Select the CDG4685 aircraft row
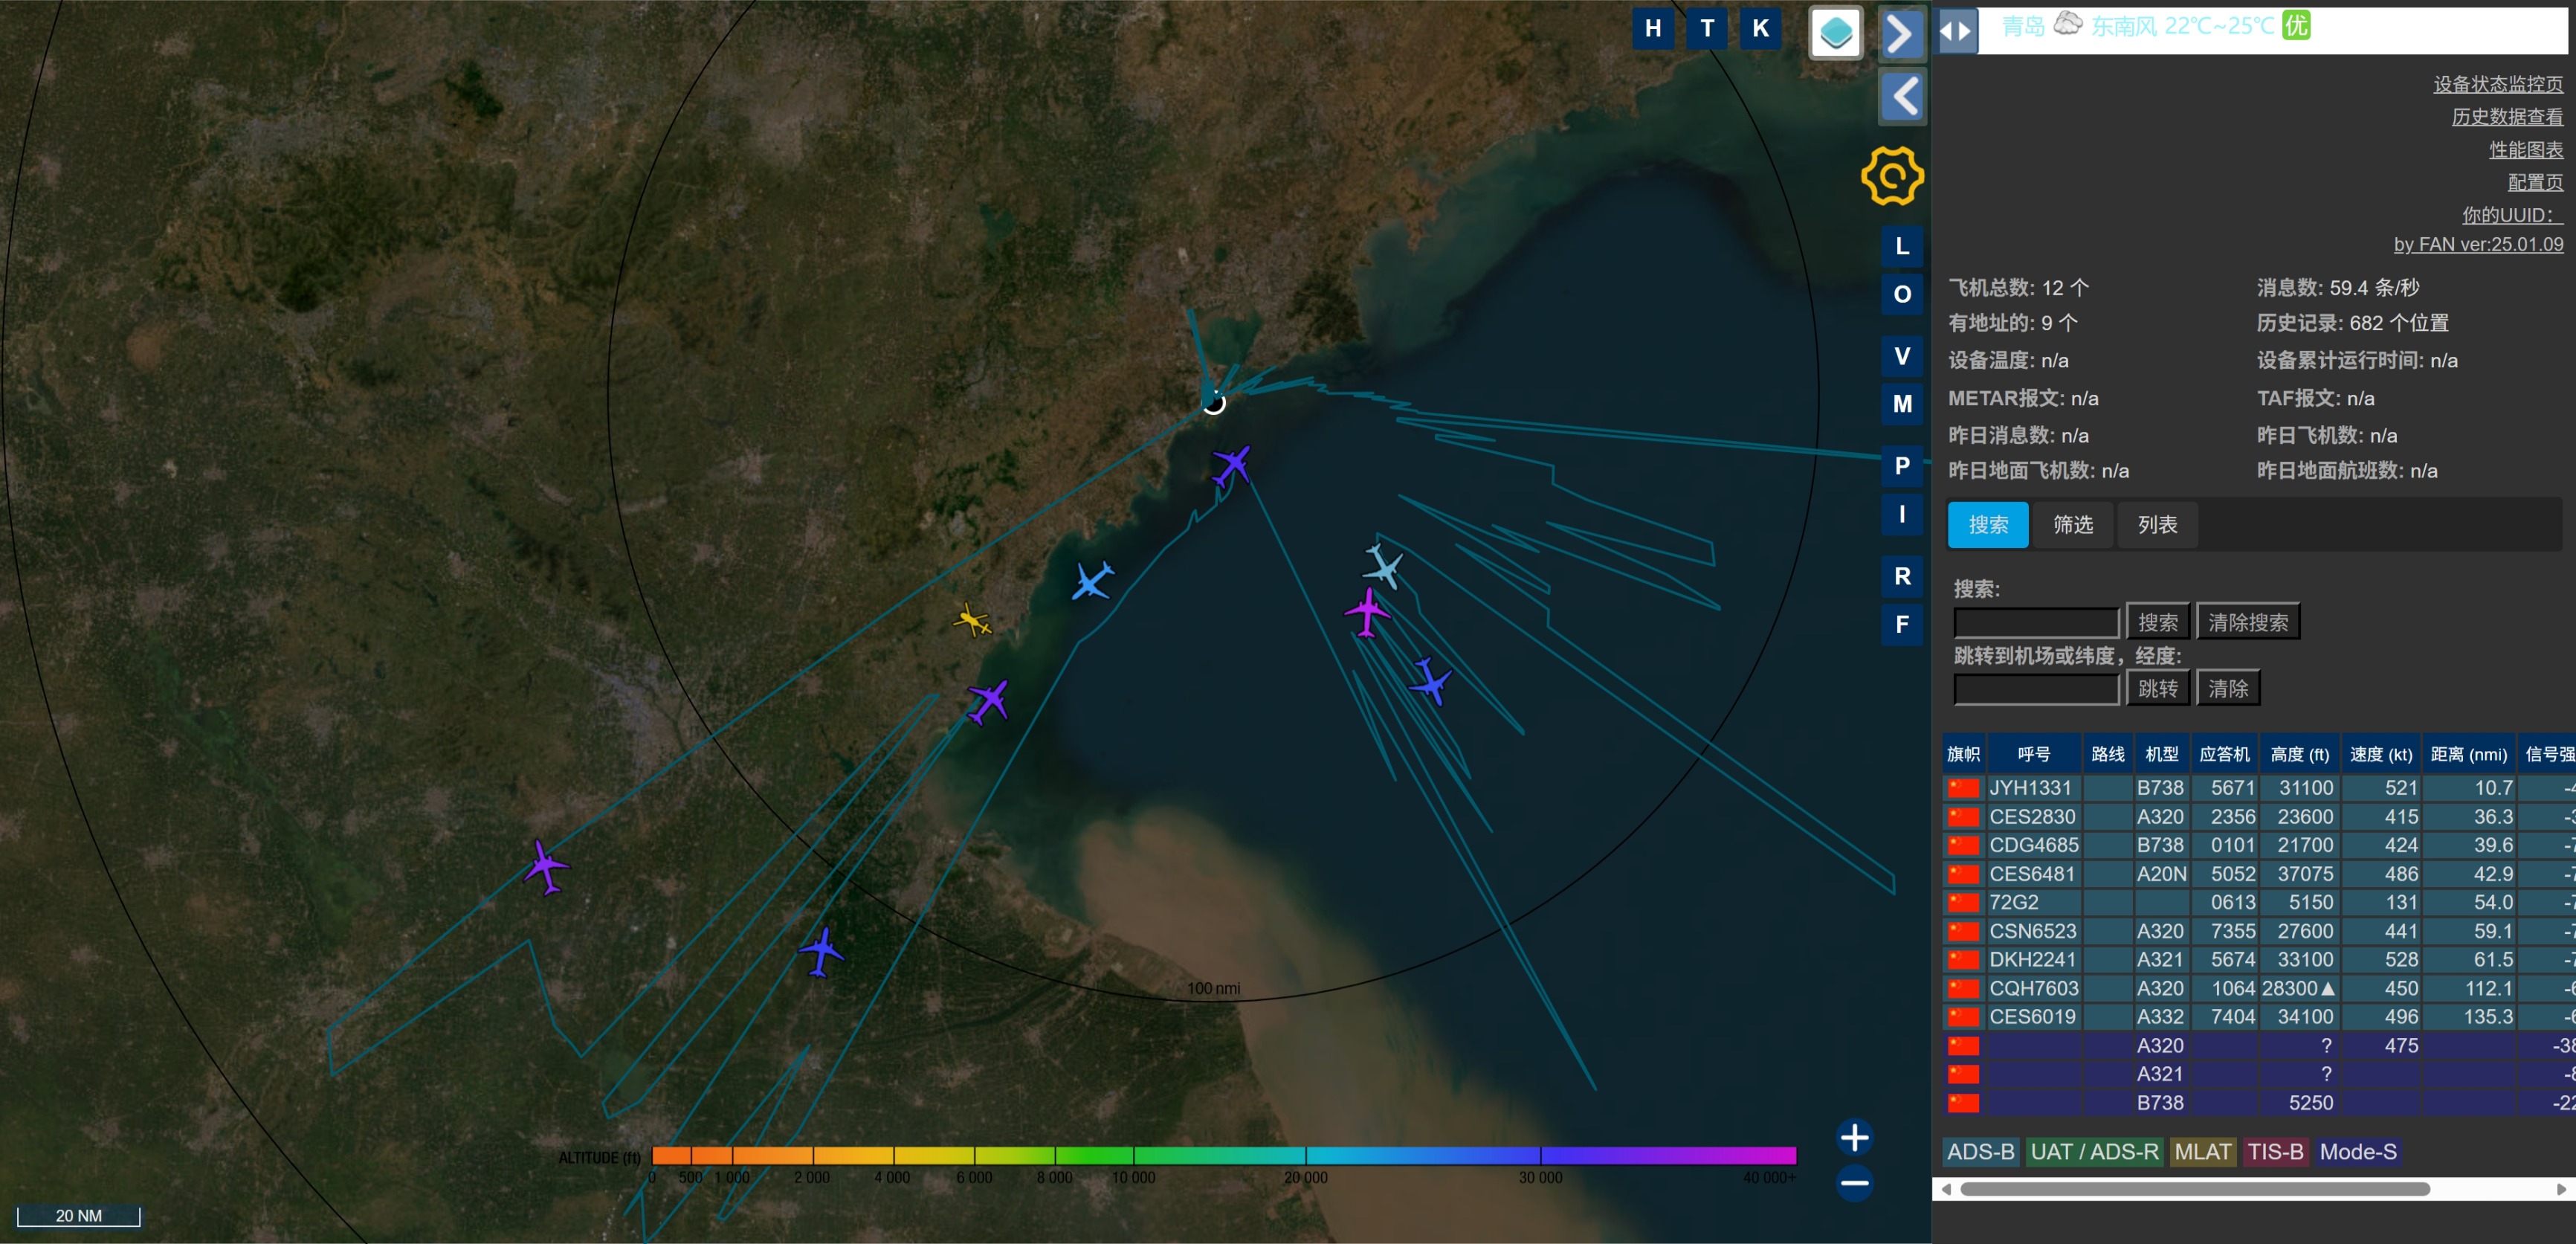 point(2258,846)
